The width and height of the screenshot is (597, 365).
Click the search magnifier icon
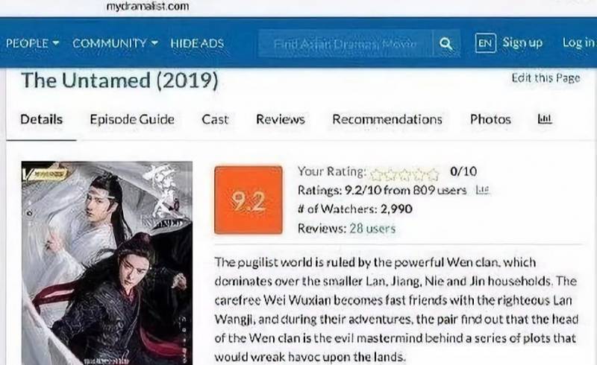click(x=446, y=44)
